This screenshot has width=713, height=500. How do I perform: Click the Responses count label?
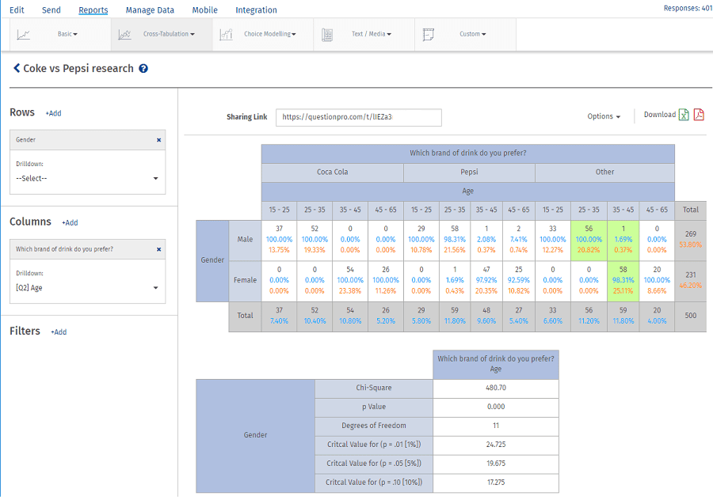coord(688,9)
